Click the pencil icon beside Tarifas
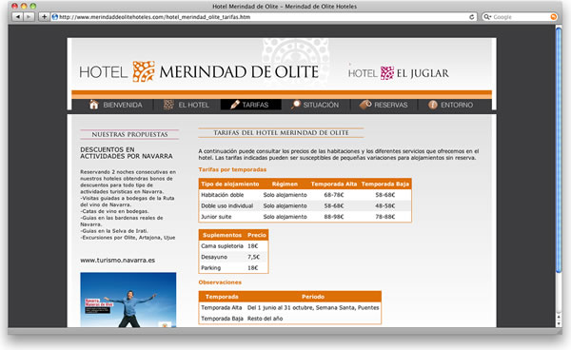 pyautogui.click(x=235, y=105)
